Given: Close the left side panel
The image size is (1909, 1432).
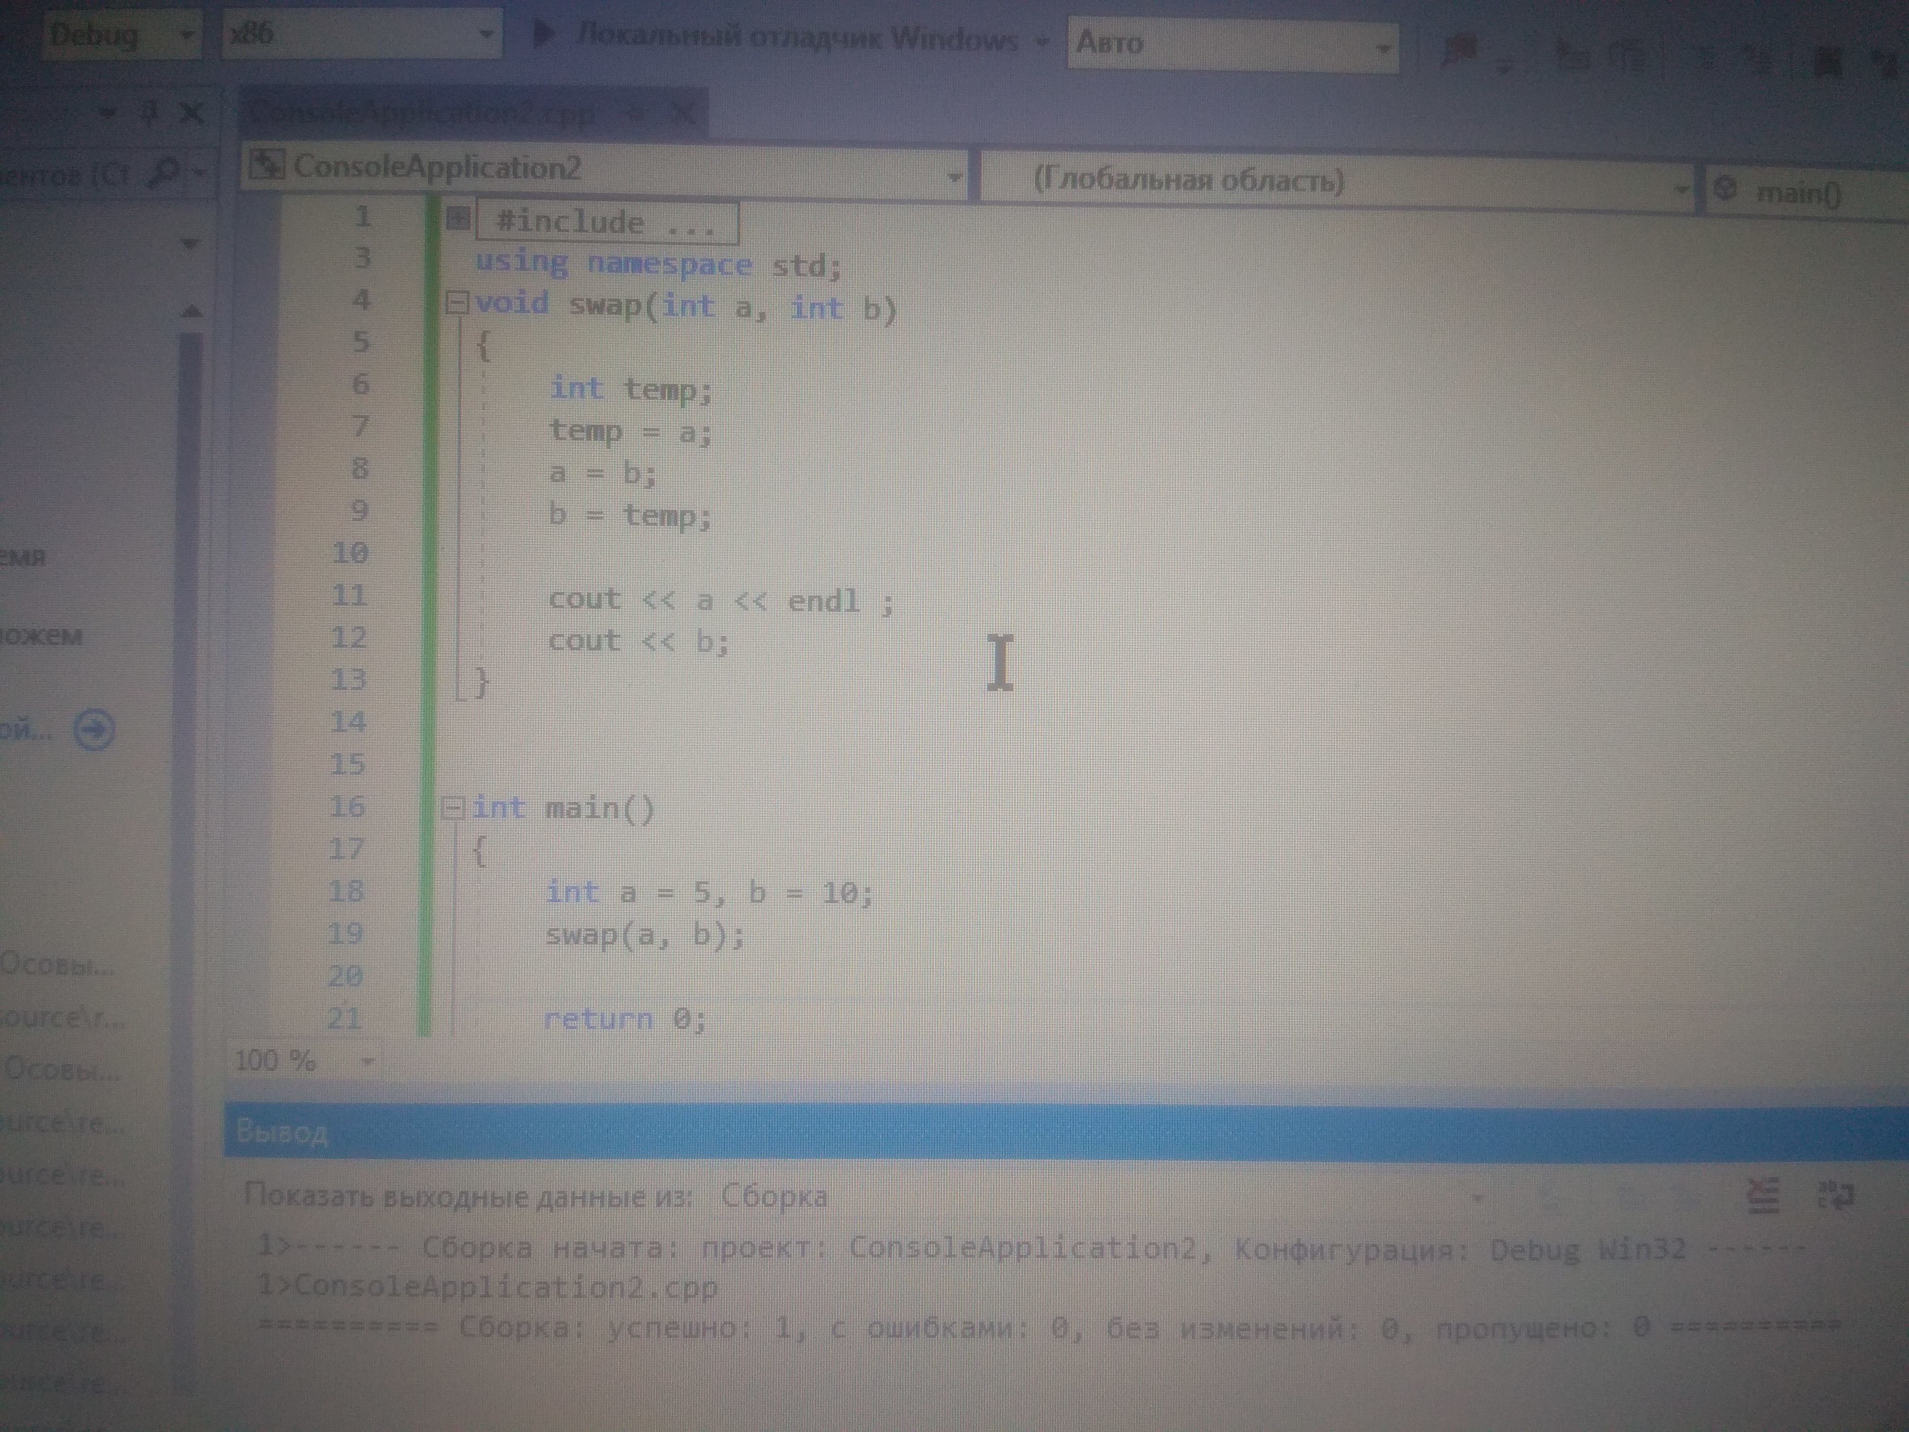Looking at the screenshot, I should click(x=192, y=112).
